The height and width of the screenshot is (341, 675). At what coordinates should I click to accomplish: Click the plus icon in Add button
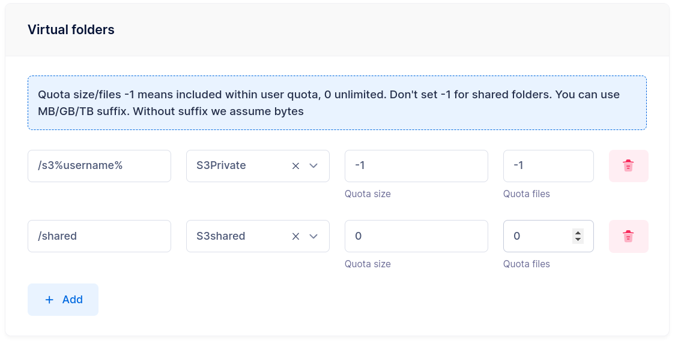point(49,300)
